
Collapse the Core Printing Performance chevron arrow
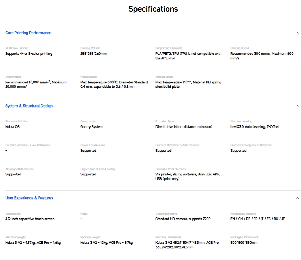pyautogui.click(x=297, y=33)
